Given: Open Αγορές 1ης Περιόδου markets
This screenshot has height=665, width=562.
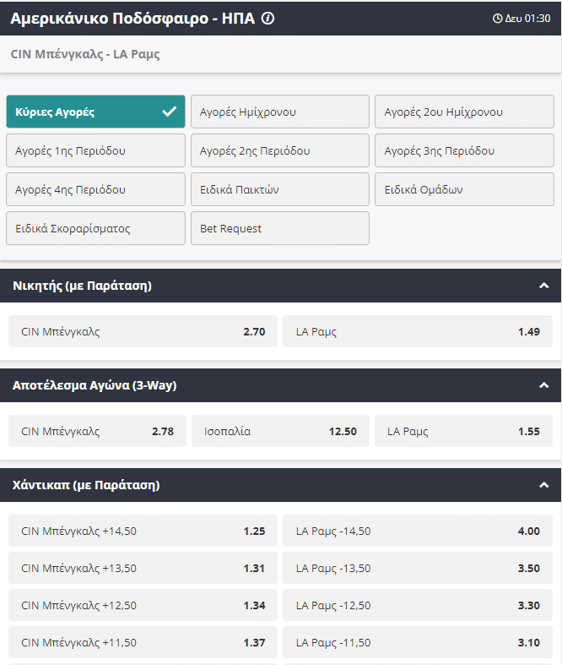Looking at the screenshot, I should point(95,150).
